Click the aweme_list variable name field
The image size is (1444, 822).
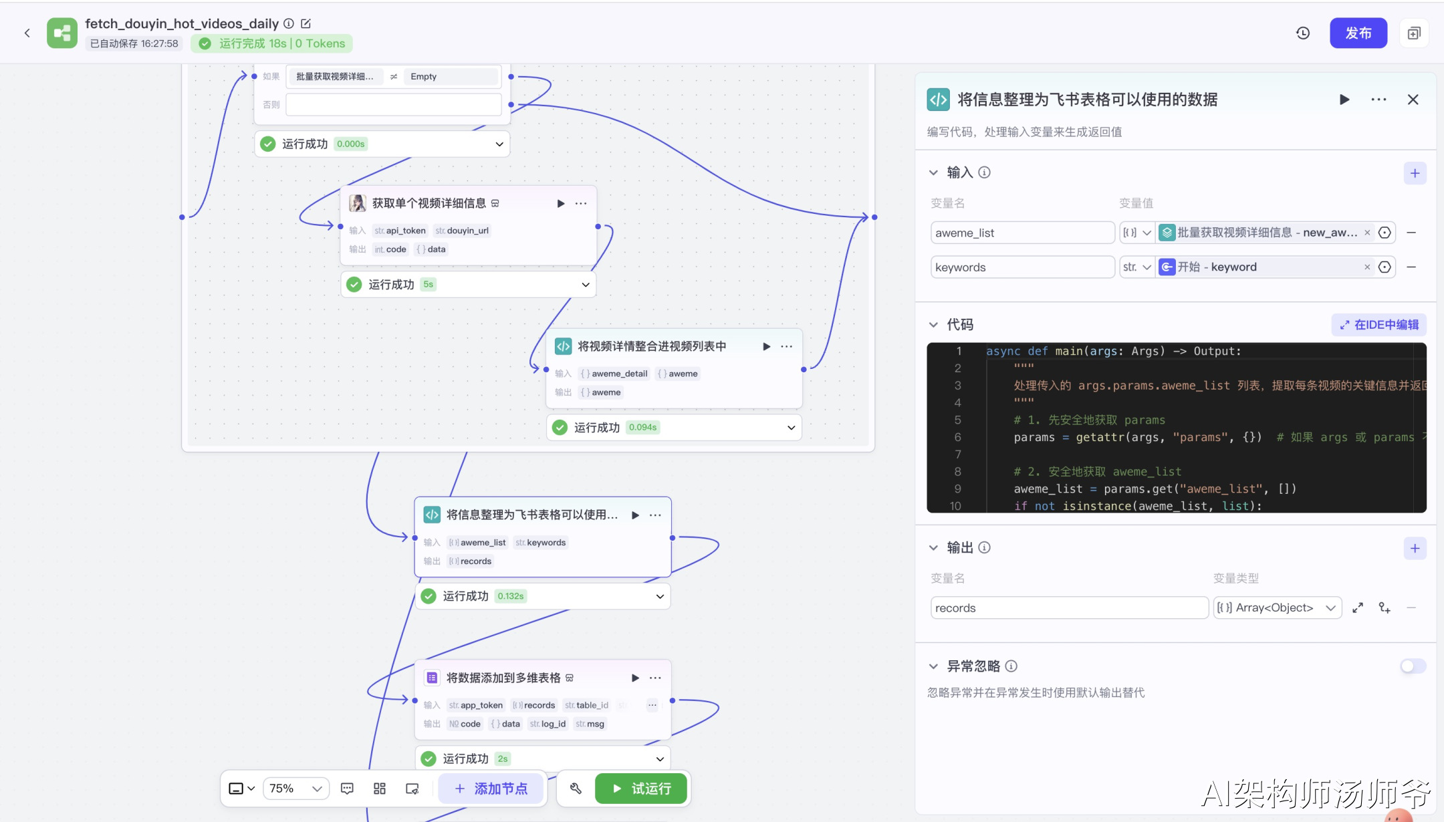coord(1021,233)
